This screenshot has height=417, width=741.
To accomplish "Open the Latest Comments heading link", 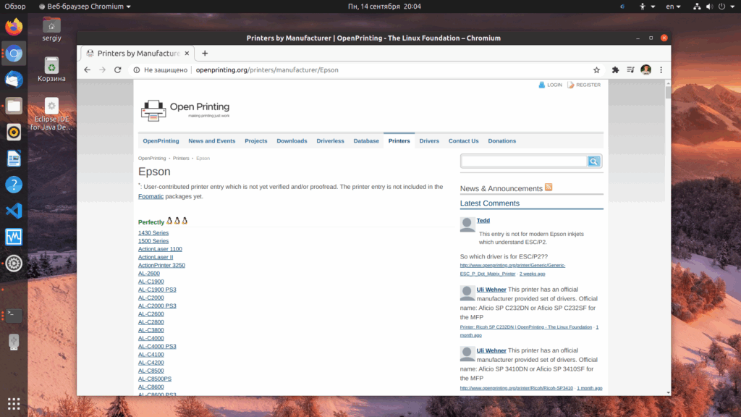I will point(490,203).
